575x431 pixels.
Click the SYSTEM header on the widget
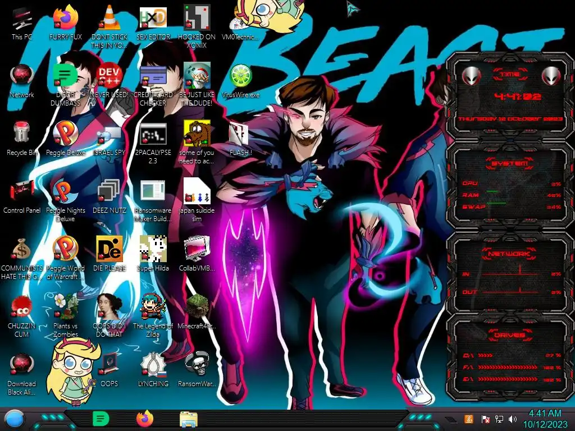510,163
